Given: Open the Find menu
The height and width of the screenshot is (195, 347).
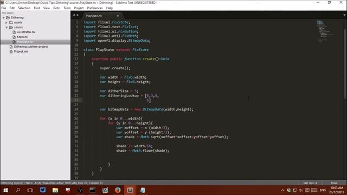Looking at the screenshot, I should click(x=37, y=8).
